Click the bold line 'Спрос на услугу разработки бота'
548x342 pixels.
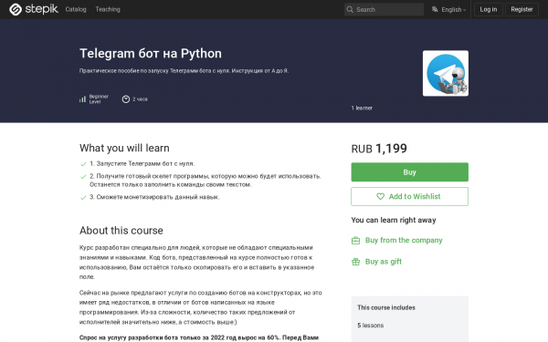(199, 337)
